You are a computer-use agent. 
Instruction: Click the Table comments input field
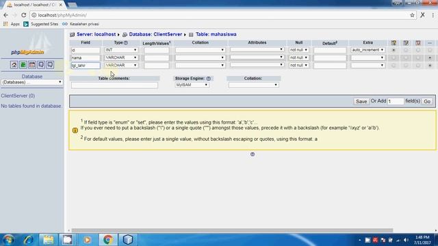[x=114, y=85]
